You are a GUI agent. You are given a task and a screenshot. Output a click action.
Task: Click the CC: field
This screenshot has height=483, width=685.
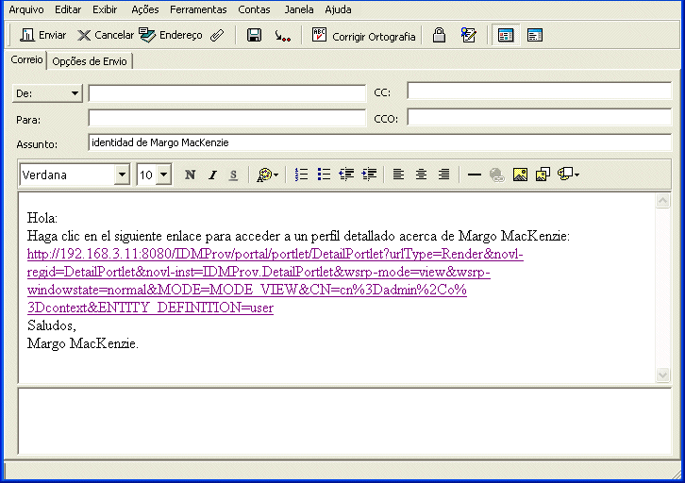[x=539, y=91]
